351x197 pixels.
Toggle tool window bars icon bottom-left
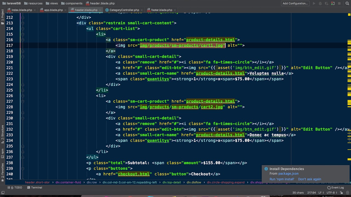(x=3, y=193)
